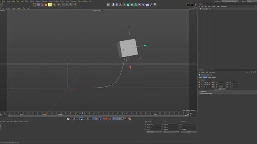Click the red Y axis arrow handle
Screen dimensions: 257x144
coord(130,67)
